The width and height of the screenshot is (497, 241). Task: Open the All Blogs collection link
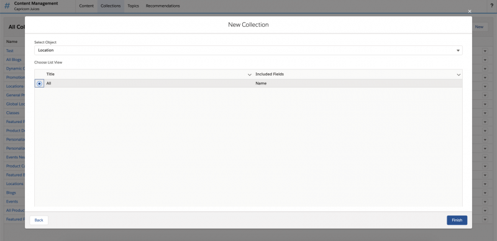pos(14,60)
